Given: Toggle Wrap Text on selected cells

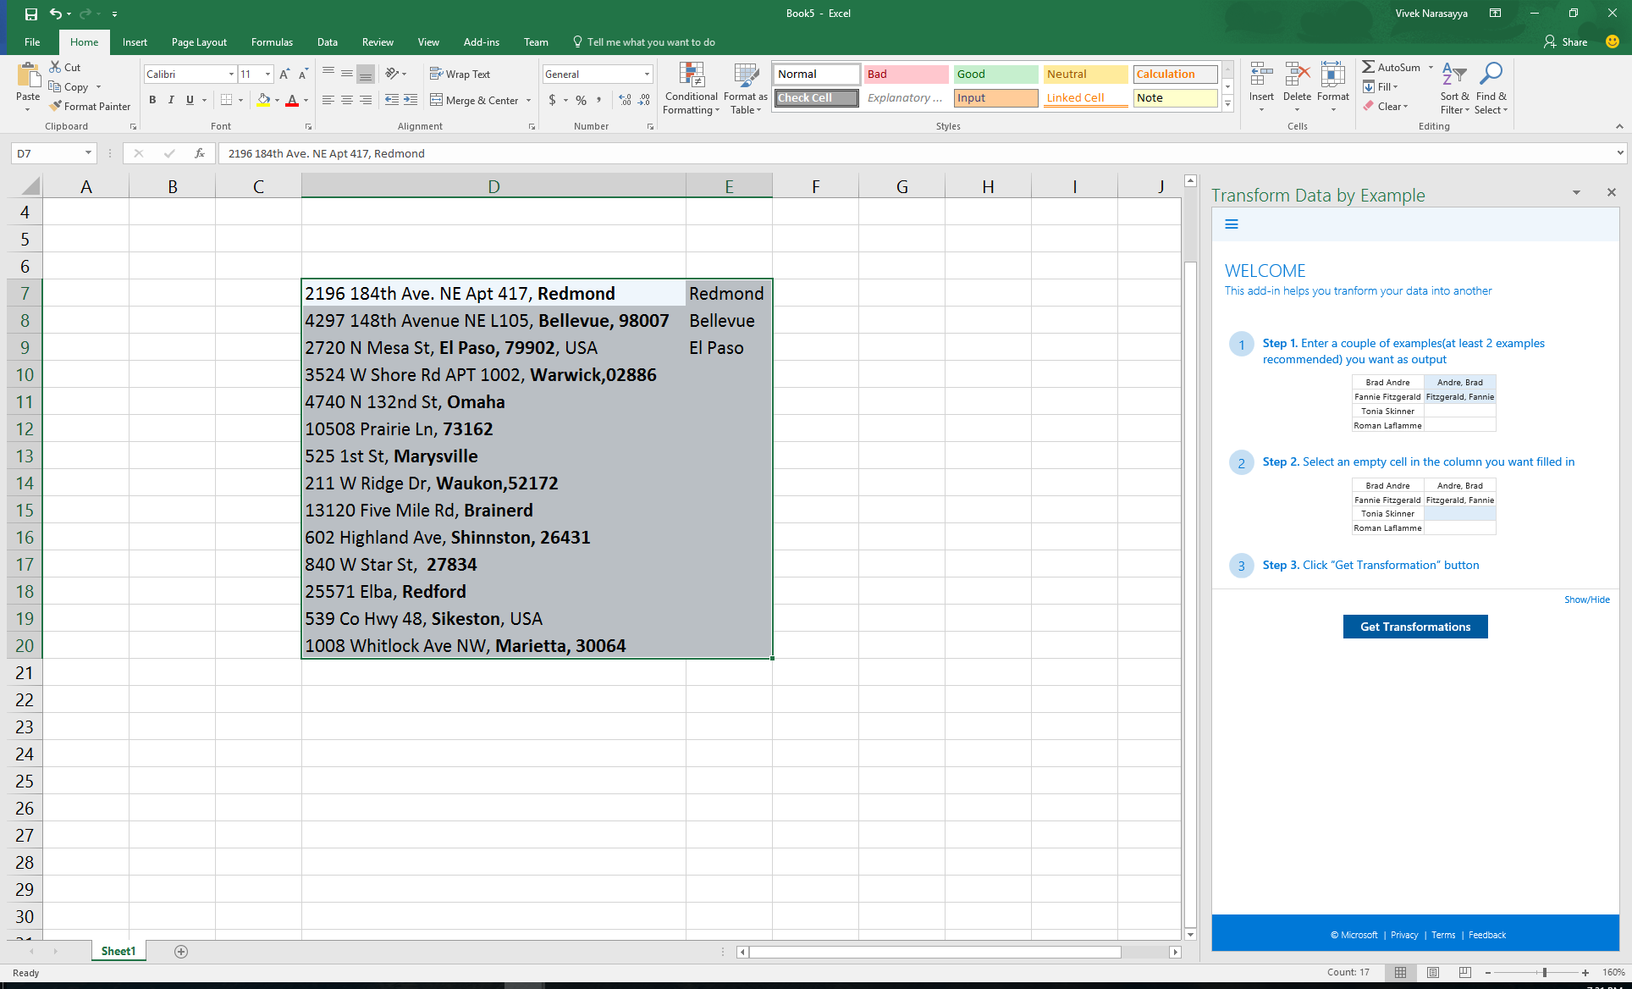Looking at the screenshot, I should tap(460, 75).
